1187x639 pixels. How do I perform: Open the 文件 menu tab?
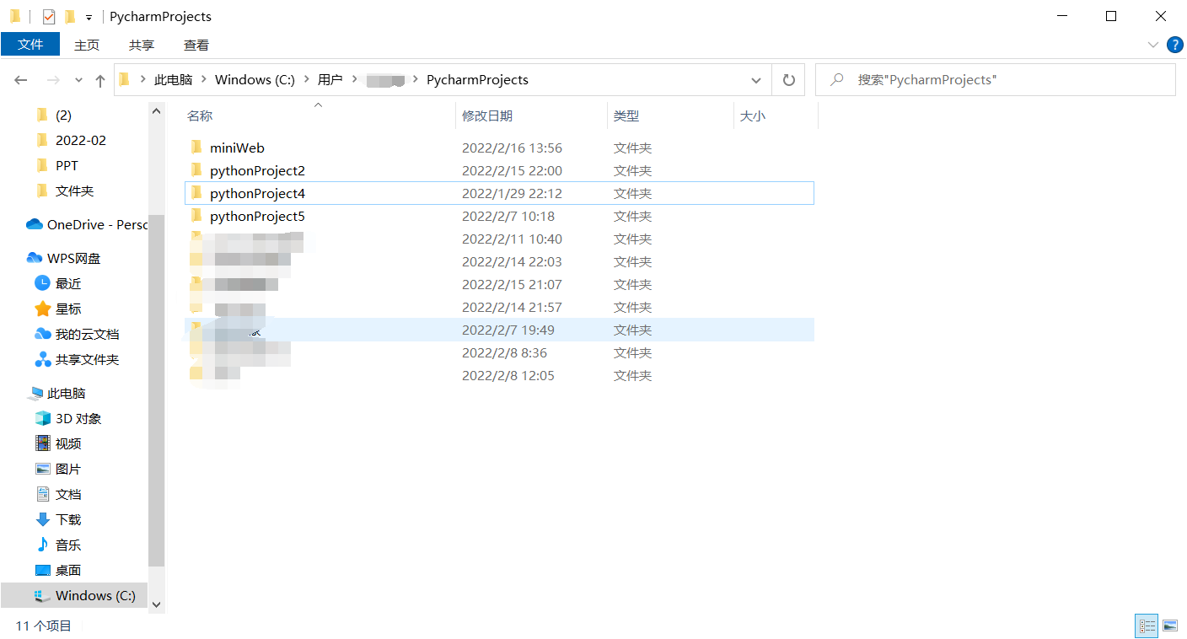click(x=30, y=45)
